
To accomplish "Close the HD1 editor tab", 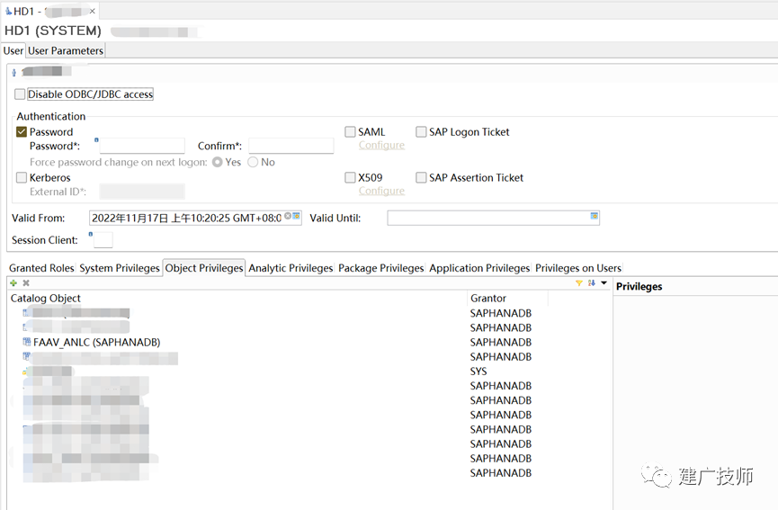I will click(92, 11).
